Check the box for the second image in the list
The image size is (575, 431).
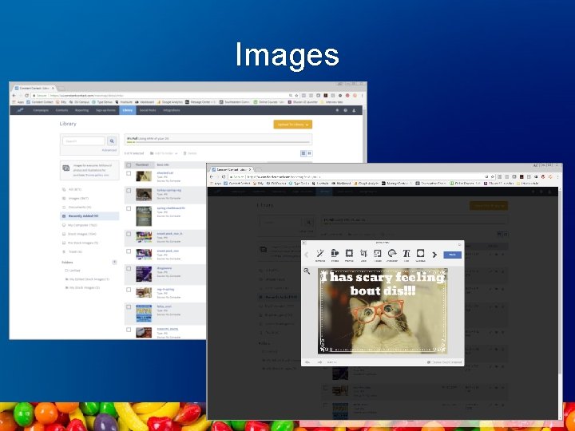pos(129,191)
